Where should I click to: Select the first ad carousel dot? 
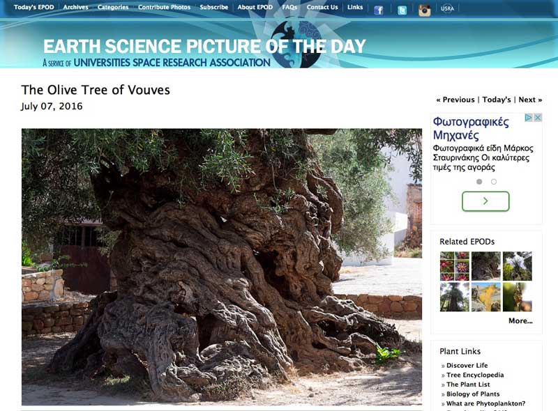[479, 182]
